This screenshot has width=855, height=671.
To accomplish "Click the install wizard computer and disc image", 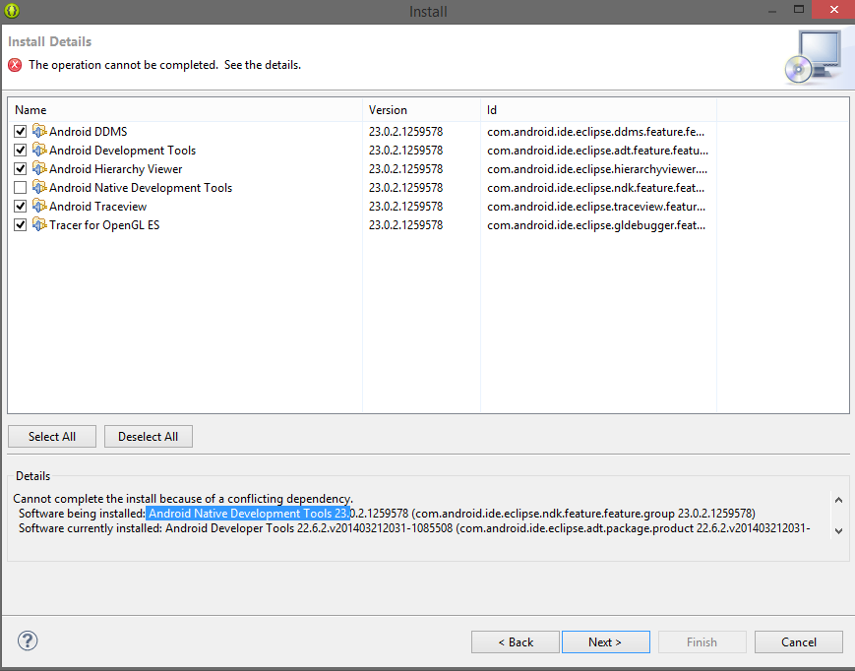I will click(x=814, y=57).
